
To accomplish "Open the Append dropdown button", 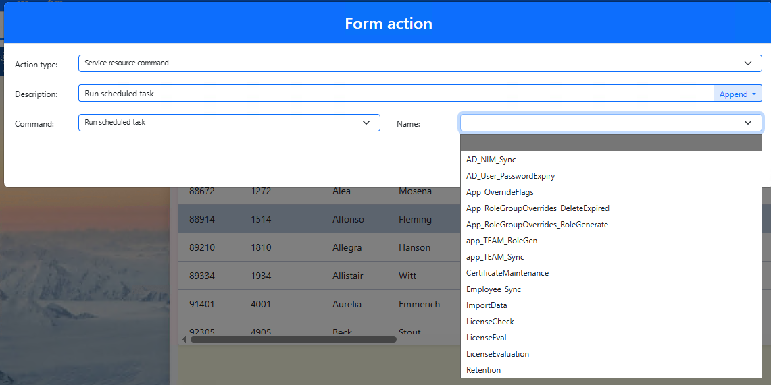I will [x=738, y=94].
